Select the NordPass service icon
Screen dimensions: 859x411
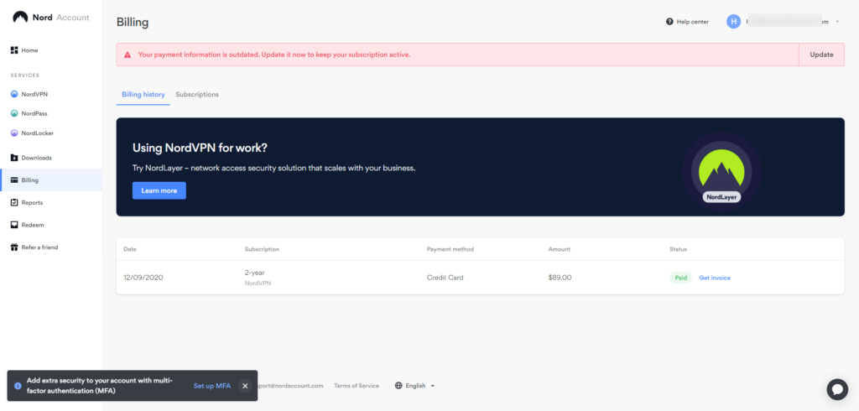tap(15, 113)
